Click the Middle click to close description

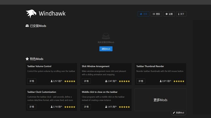(103, 98)
